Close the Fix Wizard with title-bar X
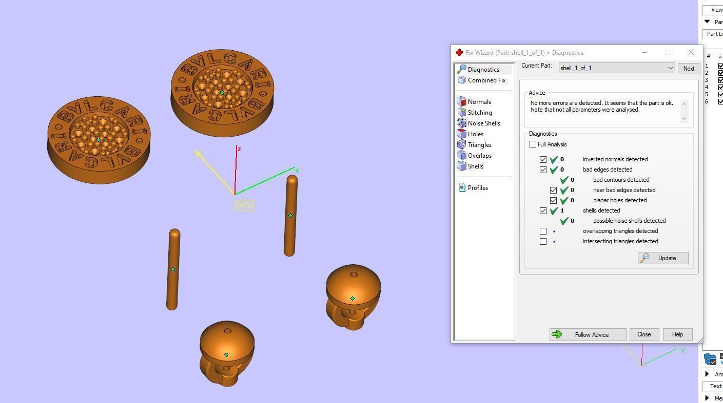Viewport: 723px width, 403px height. click(691, 52)
